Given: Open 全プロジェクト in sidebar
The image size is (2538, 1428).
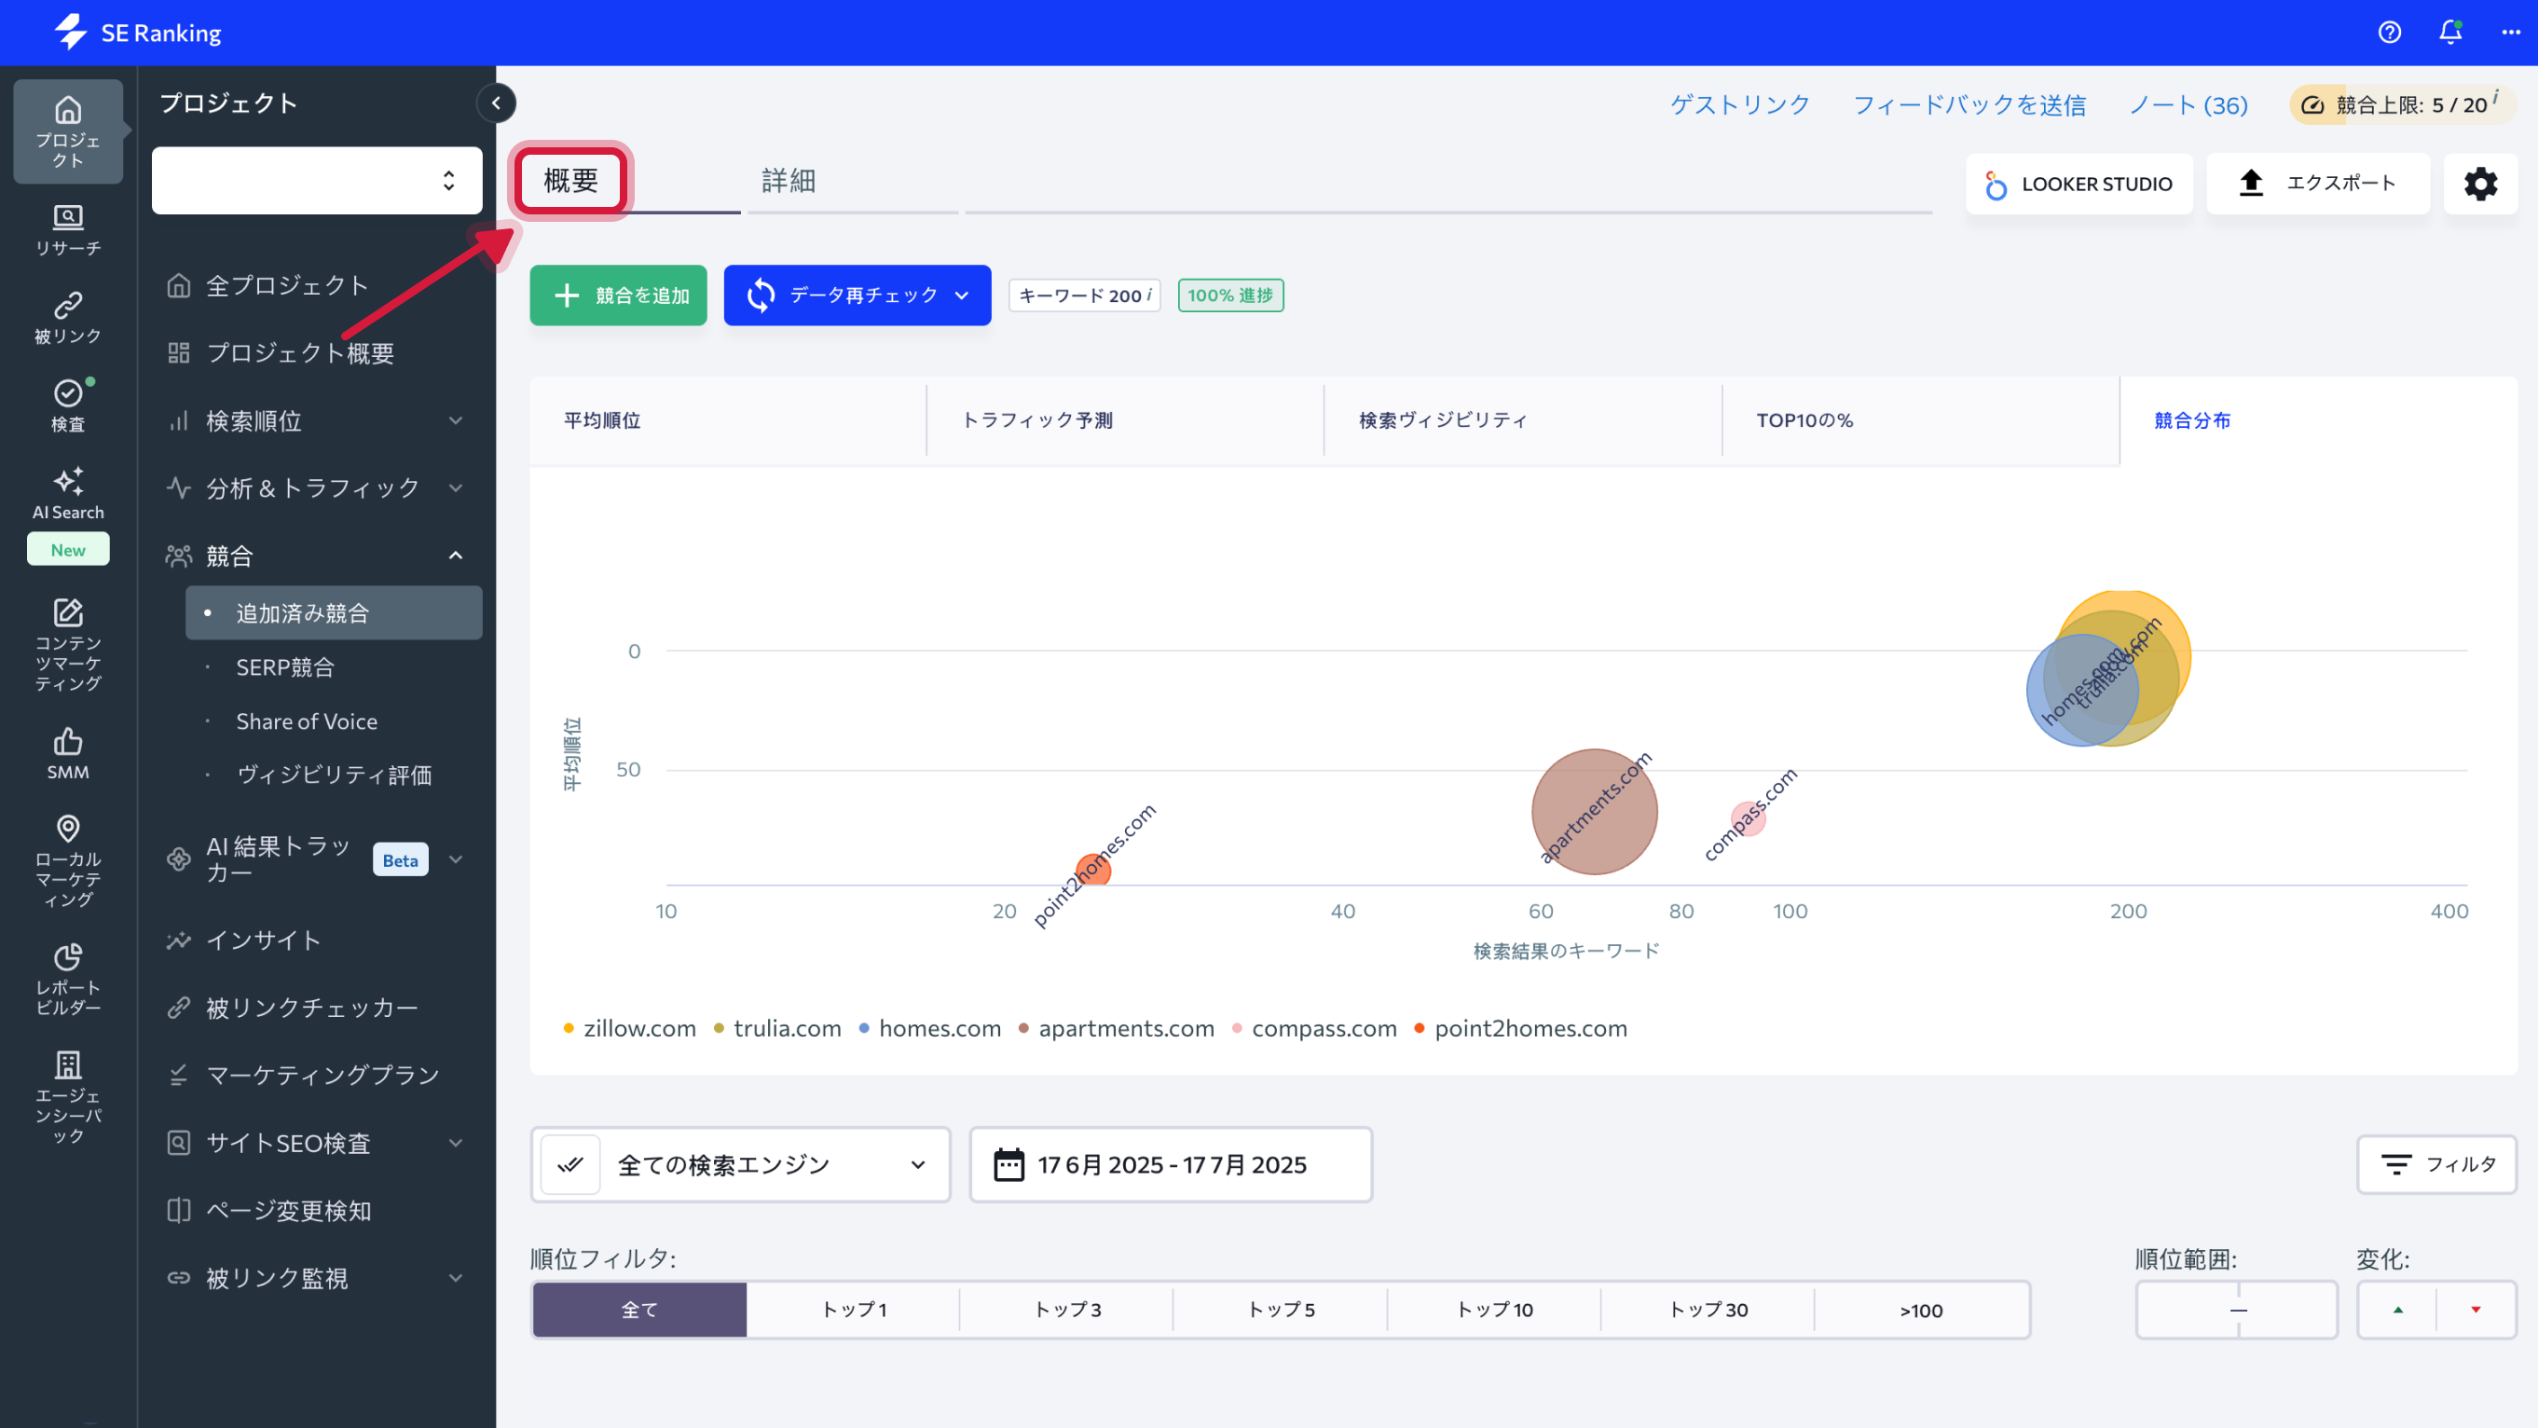Looking at the screenshot, I should point(287,286).
